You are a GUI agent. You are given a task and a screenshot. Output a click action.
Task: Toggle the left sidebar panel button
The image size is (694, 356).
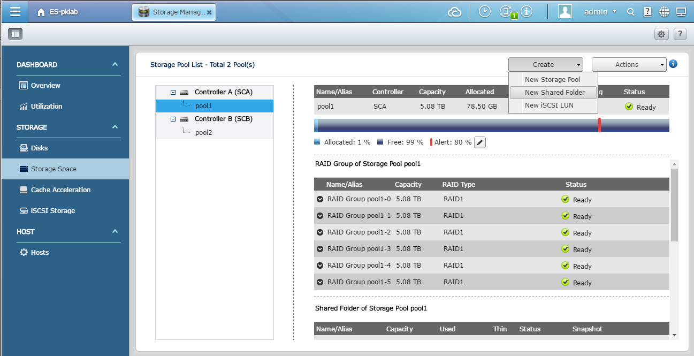[x=15, y=34]
